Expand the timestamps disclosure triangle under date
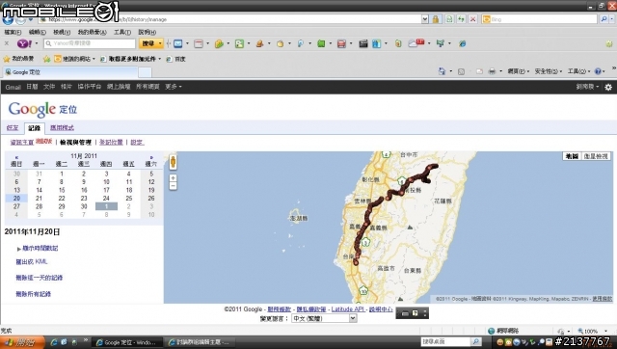 [x=18, y=249]
